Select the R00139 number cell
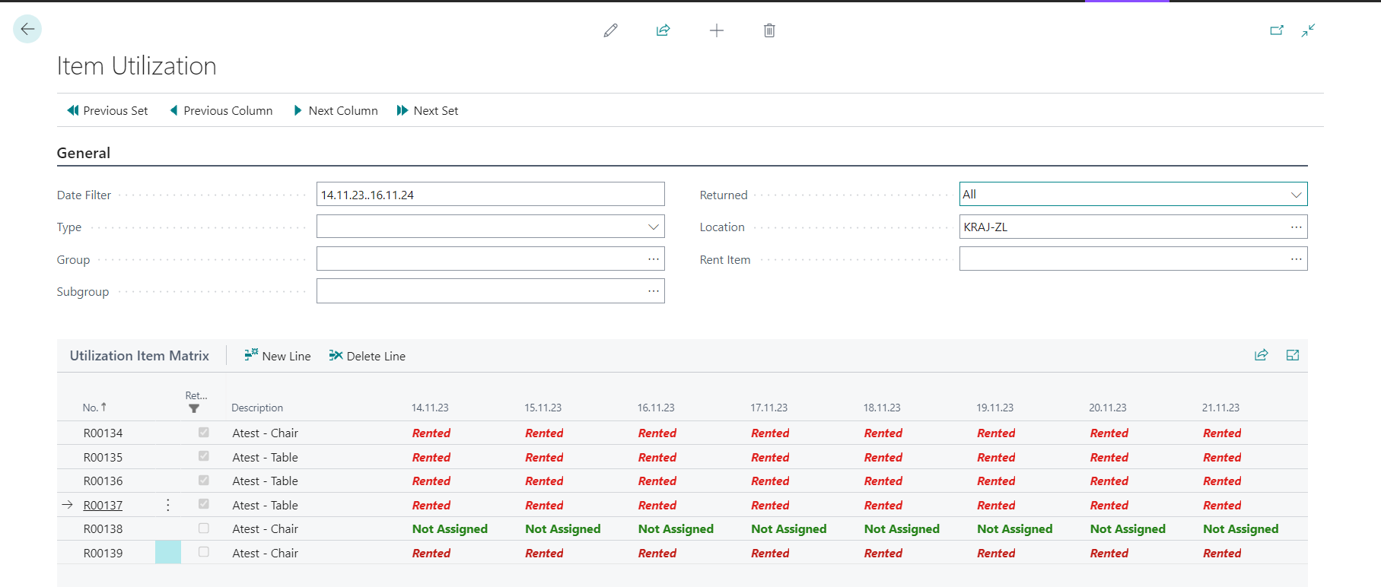The width and height of the screenshot is (1381, 587). [x=103, y=554]
